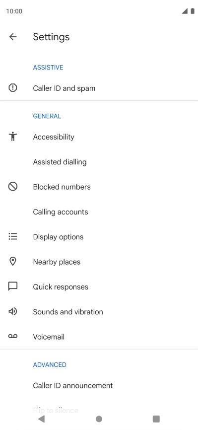Choose Display options label

[x=58, y=237]
